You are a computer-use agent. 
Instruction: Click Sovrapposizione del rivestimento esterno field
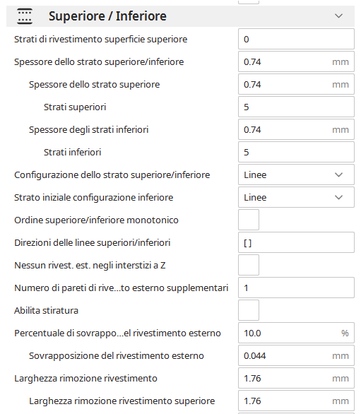point(296,355)
